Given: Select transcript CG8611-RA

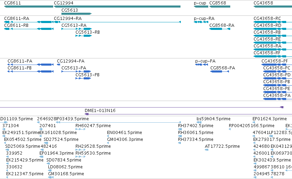Looking at the screenshot, I should coord(29,22).
